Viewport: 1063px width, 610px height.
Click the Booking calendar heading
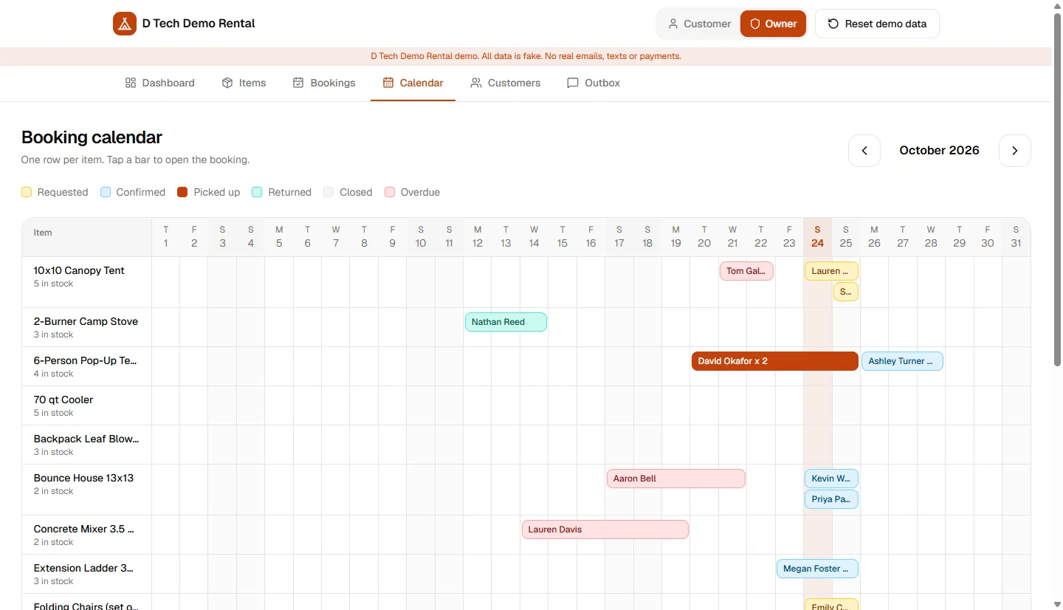pyautogui.click(x=92, y=137)
